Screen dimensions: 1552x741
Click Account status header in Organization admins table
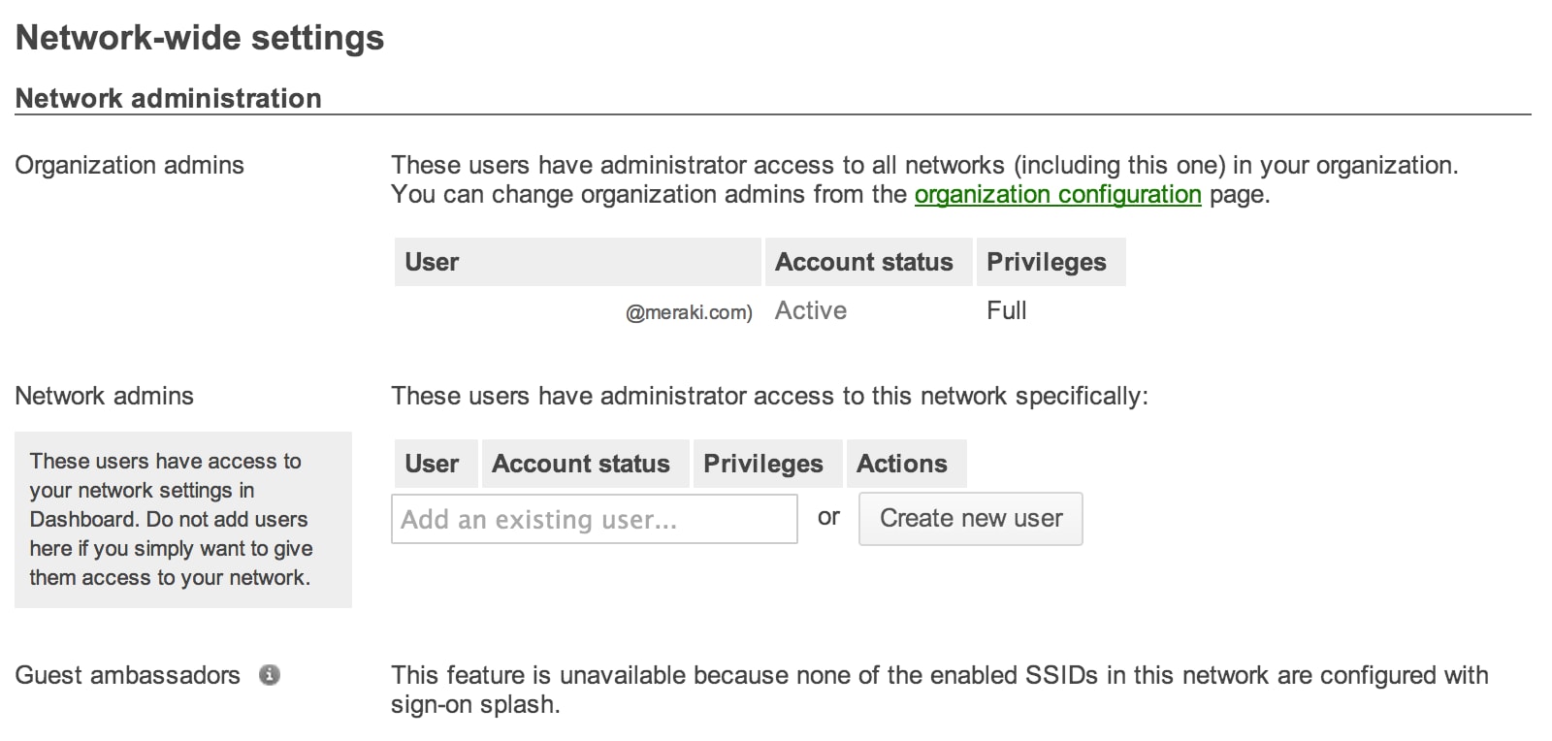tap(868, 262)
